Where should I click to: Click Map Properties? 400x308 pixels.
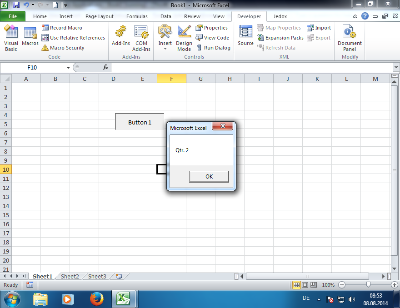[x=279, y=28]
